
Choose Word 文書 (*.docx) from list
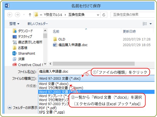click(x=54, y=84)
